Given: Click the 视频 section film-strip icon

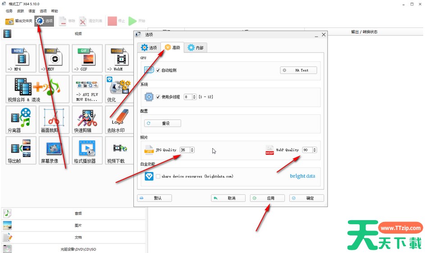Looking at the screenshot, I should tap(7, 34).
